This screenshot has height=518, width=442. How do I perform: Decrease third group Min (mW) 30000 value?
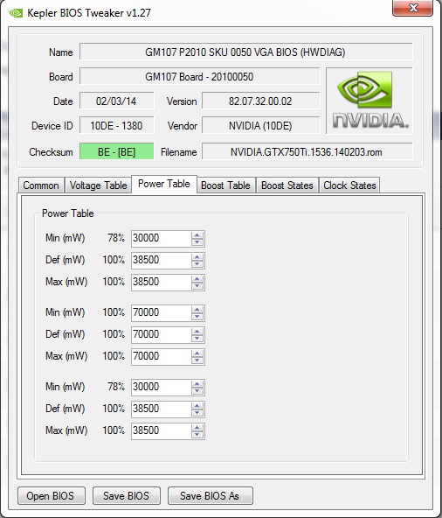point(197,391)
